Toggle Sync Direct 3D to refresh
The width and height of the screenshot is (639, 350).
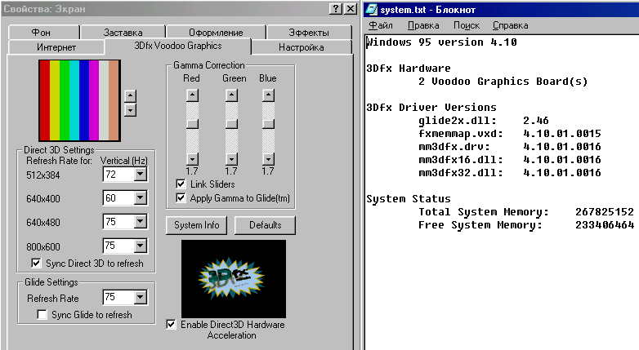point(36,264)
